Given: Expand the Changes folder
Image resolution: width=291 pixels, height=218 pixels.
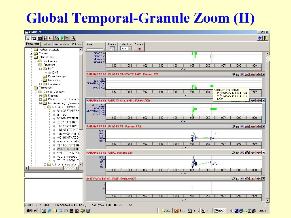Looking at the screenshot, I should (40, 95).
